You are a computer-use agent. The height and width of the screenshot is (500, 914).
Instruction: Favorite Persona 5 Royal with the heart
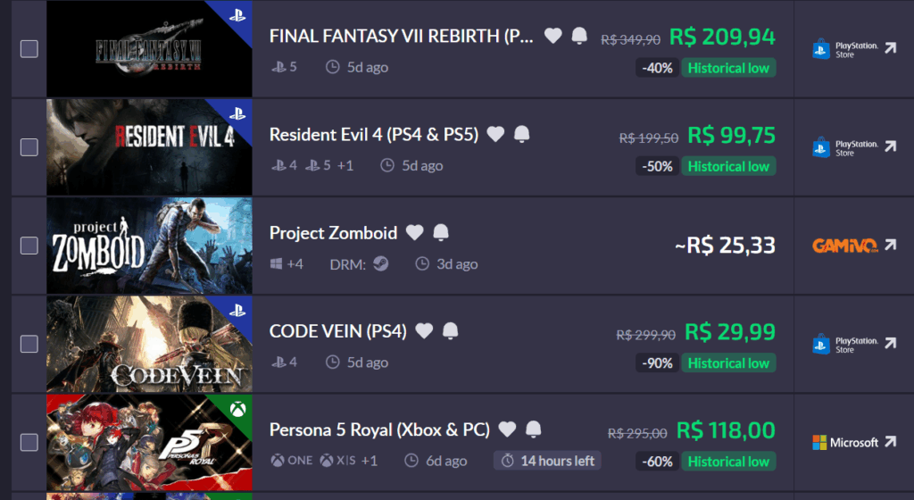pyautogui.click(x=507, y=429)
